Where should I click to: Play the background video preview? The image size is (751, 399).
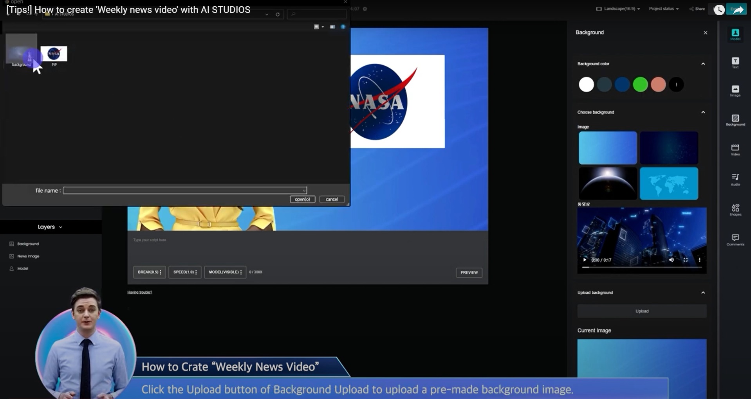coord(585,260)
